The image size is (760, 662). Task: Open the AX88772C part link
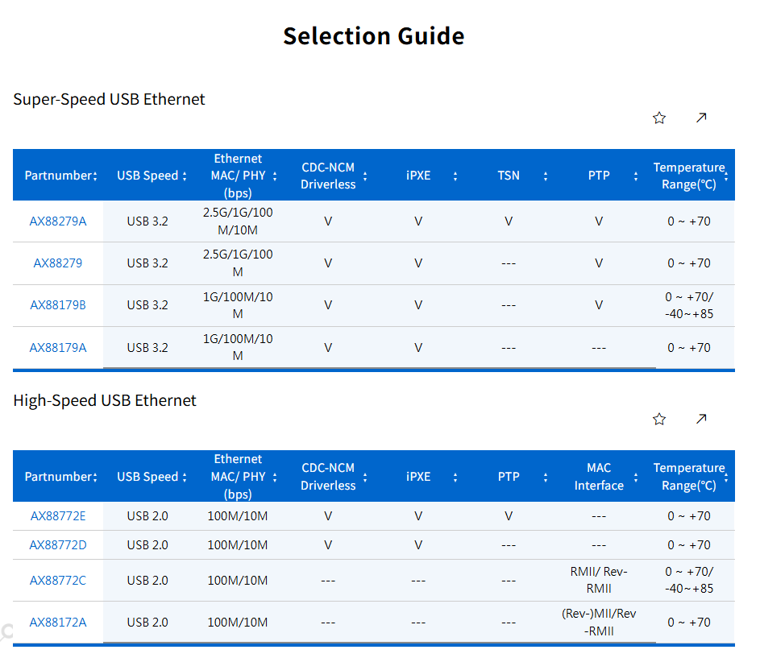[58, 580]
